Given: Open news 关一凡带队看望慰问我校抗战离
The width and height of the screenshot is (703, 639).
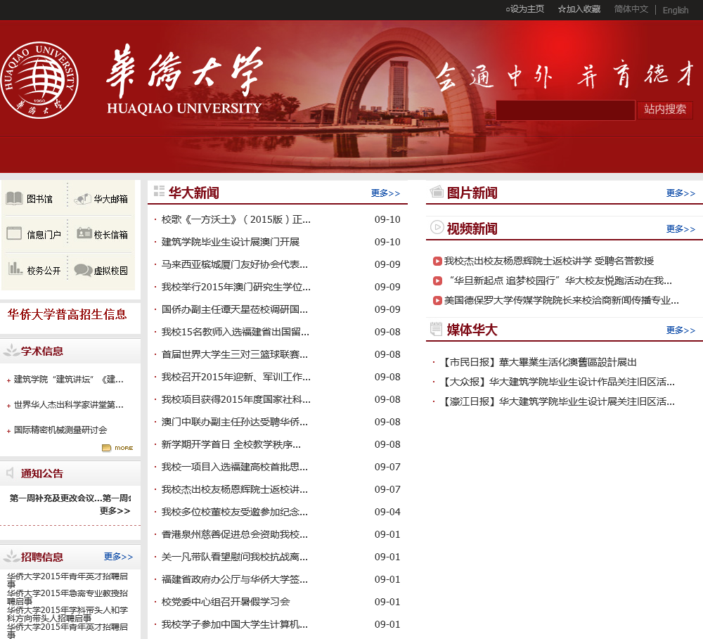Looking at the screenshot, I should (x=235, y=557).
